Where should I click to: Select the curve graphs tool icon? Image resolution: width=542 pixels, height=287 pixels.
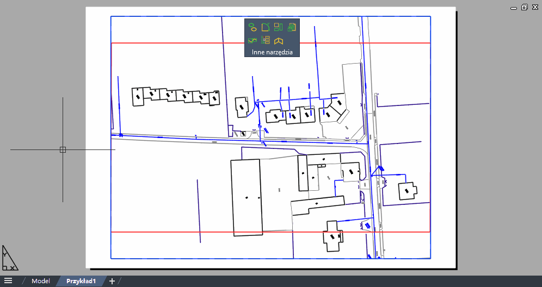pos(252,40)
